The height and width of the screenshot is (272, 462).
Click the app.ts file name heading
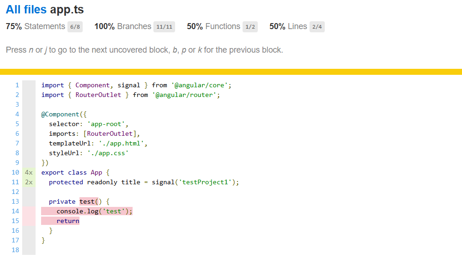click(x=67, y=9)
